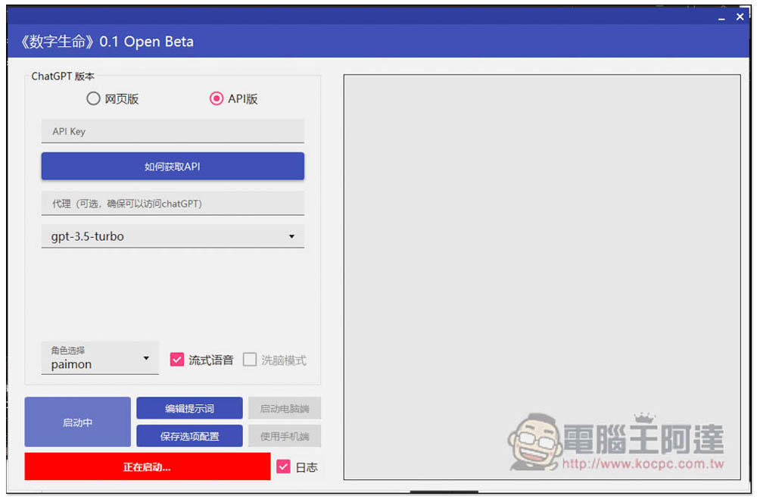Minimize the 数字生命 window

pyautogui.click(x=721, y=18)
